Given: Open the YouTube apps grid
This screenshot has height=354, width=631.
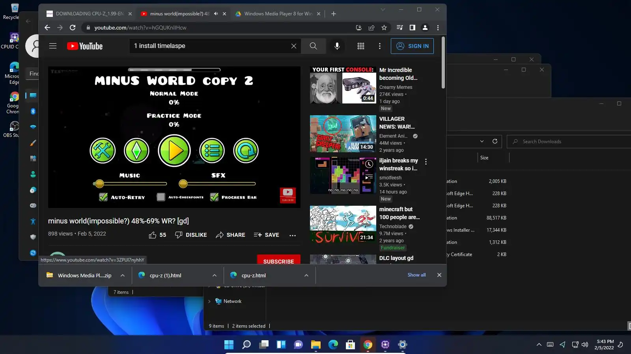Looking at the screenshot, I should click(x=361, y=46).
